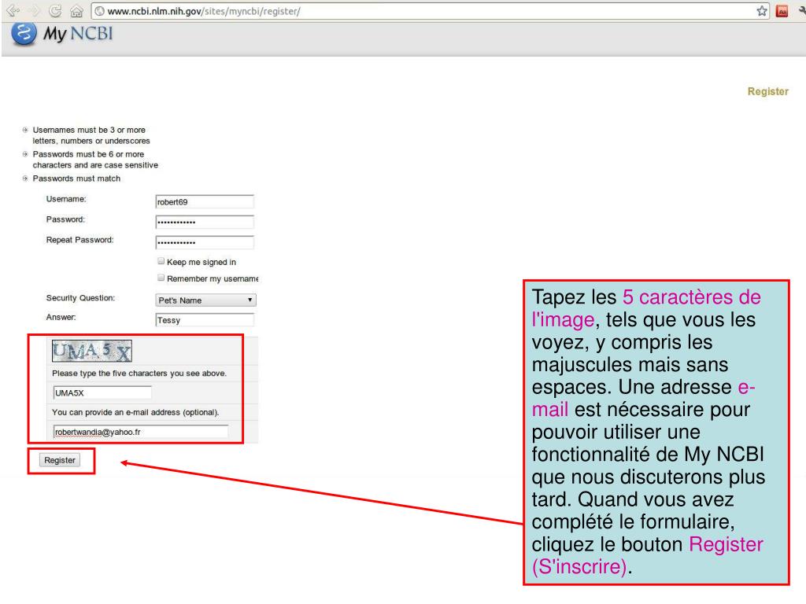Click the e-mail address input field
The height and width of the screenshot is (604, 806).
click(x=141, y=432)
